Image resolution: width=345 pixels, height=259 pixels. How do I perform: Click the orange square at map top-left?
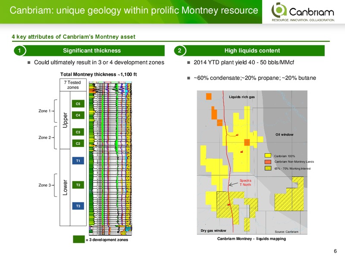tap(209, 96)
